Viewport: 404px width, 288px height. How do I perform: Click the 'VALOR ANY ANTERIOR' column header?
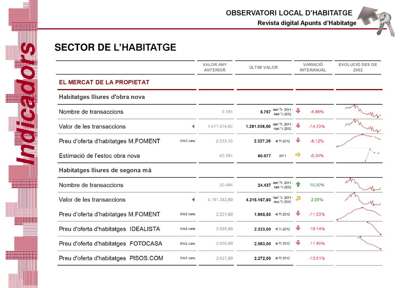[x=214, y=67]
